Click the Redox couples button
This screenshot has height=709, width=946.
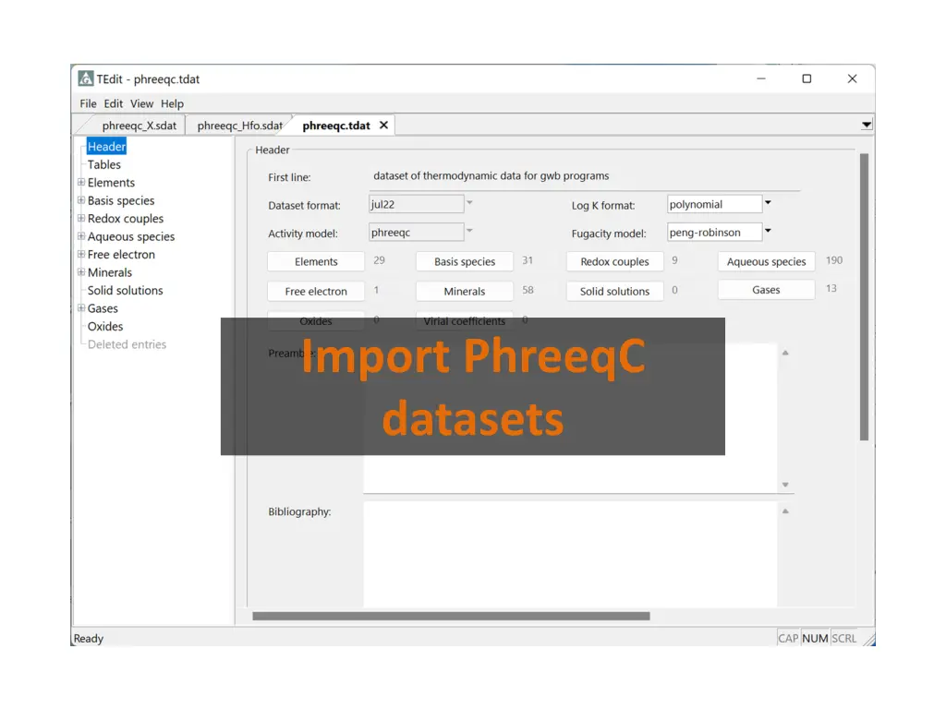(614, 262)
